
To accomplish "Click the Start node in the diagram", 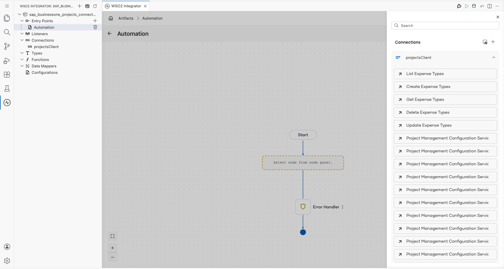I will pyautogui.click(x=303, y=135).
